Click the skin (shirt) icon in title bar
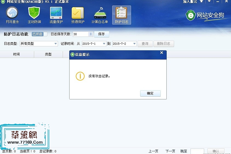The image size is (231, 154). (202, 1)
